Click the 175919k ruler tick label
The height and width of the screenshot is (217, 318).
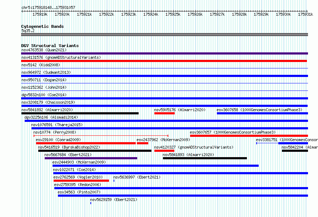click(x=40, y=14)
